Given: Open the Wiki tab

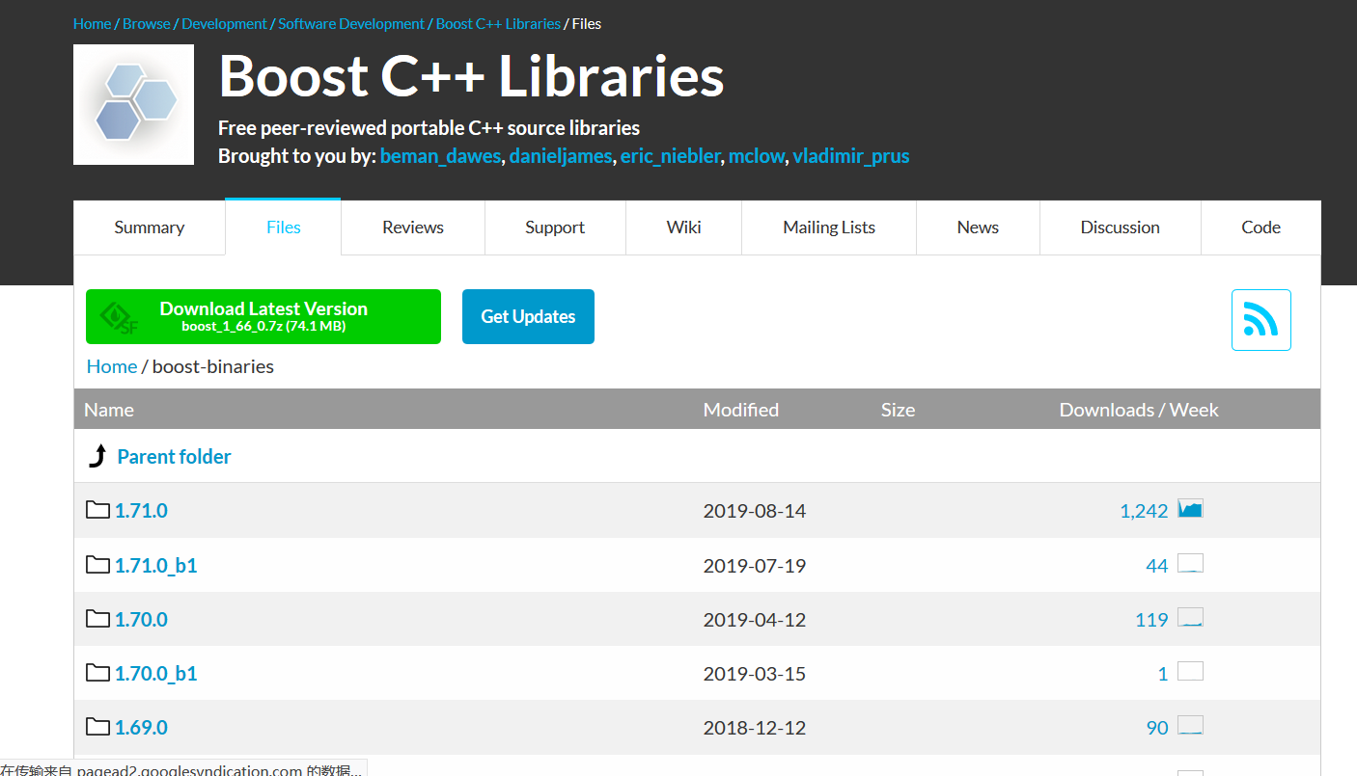Looking at the screenshot, I should (683, 227).
